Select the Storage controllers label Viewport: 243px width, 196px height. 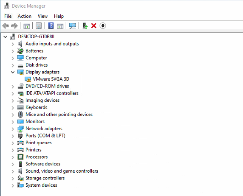tap(45, 178)
